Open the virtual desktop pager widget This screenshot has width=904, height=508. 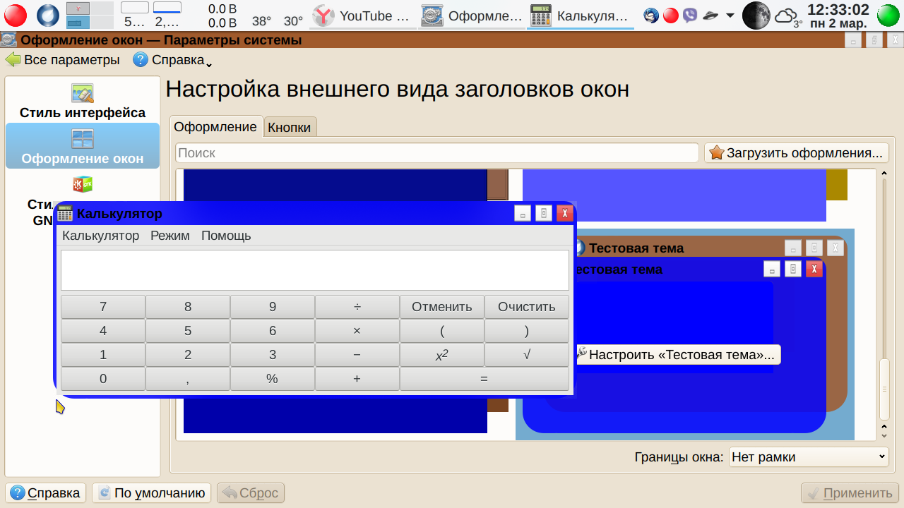(x=90, y=15)
